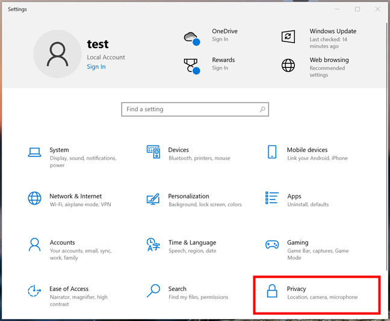Open the Personalization paintbrush icon
This screenshot has height=321, width=390.
[153, 198]
